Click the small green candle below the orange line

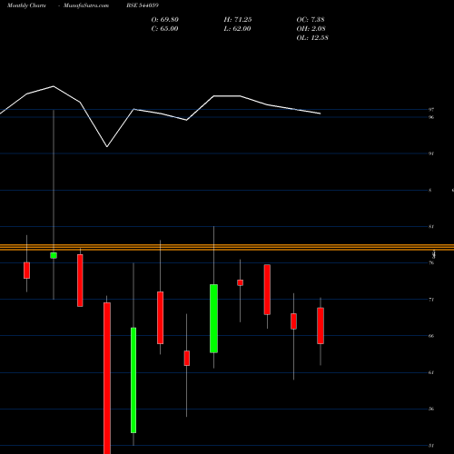pyautogui.click(x=54, y=255)
